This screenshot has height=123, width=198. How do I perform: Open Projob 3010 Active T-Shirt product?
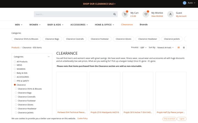coord(138,112)
